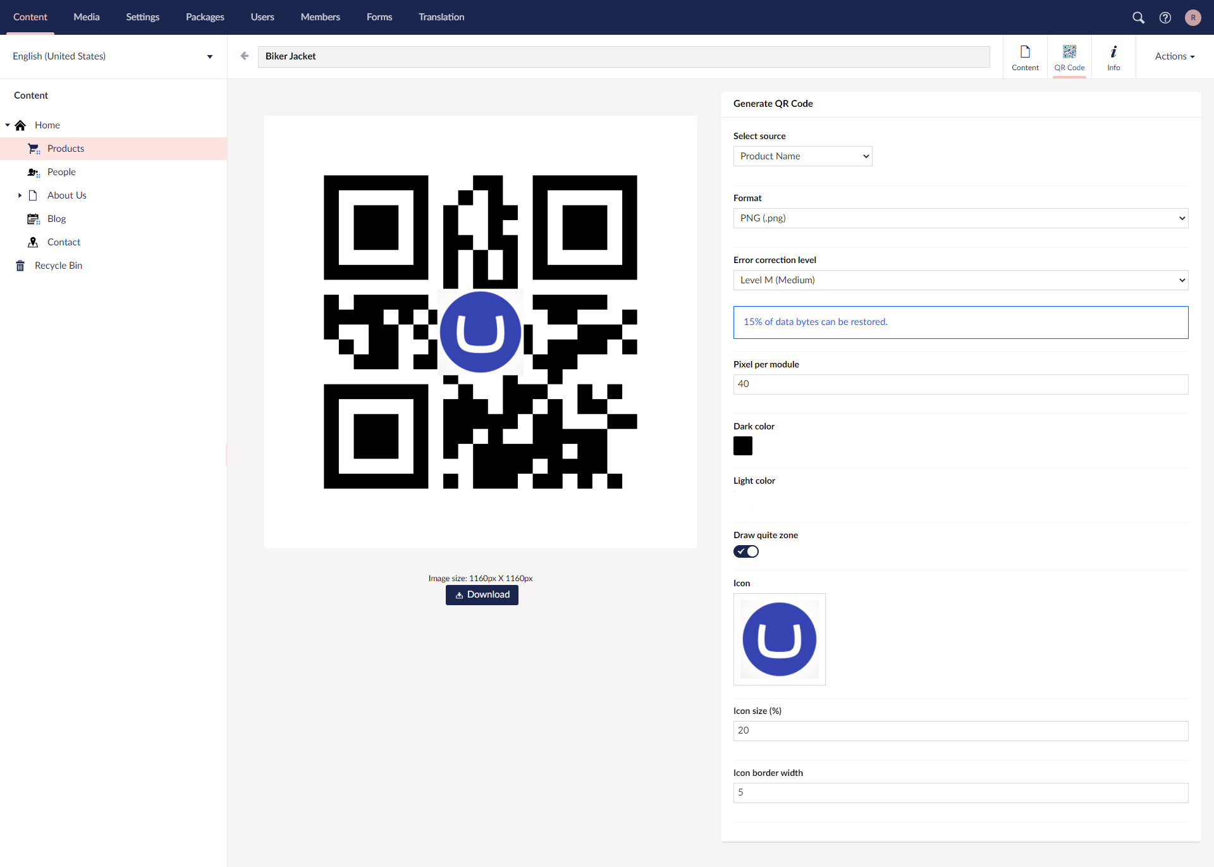Open the user avatar menu

pyautogui.click(x=1193, y=18)
